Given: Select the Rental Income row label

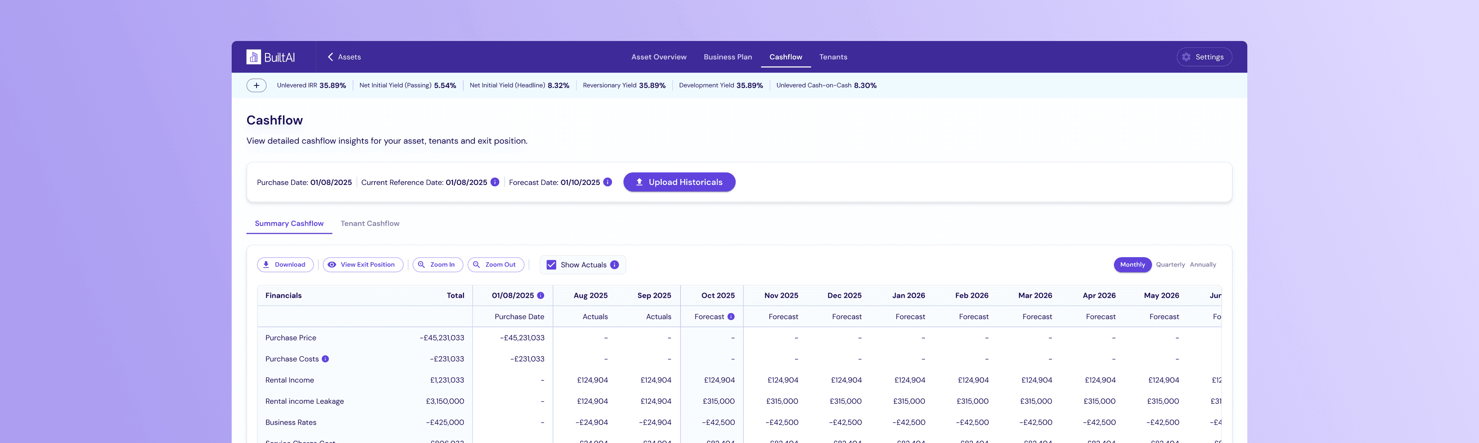Looking at the screenshot, I should point(289,381).
